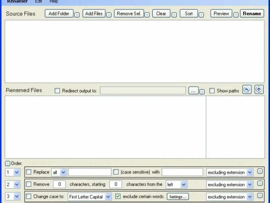Open the 'left' direction dropdown

point(176,184)
